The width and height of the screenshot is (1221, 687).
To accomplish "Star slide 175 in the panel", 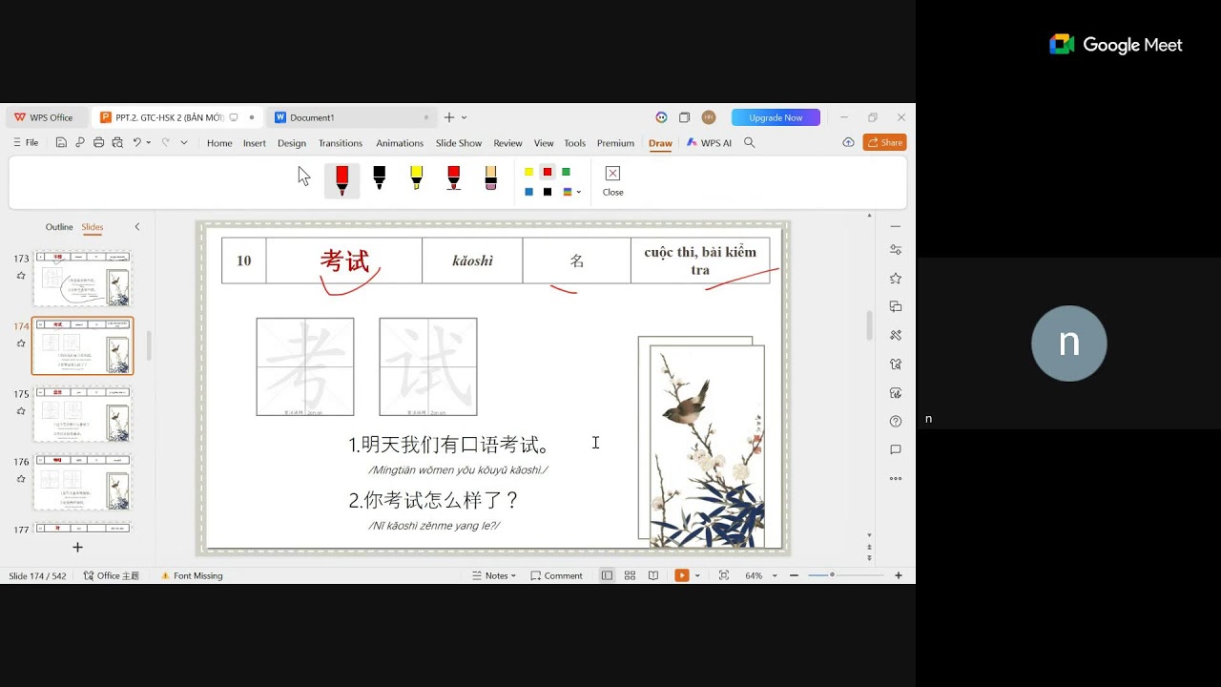I will [x=21, y=411].
